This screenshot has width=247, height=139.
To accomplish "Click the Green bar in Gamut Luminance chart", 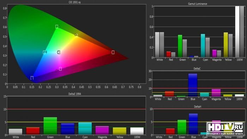I will point(180,46).
